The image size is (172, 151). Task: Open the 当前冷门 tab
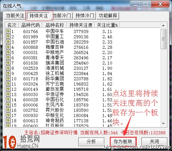62,16
